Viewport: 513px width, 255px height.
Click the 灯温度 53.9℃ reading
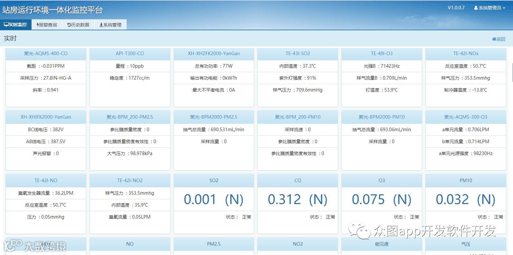point(382,90)
